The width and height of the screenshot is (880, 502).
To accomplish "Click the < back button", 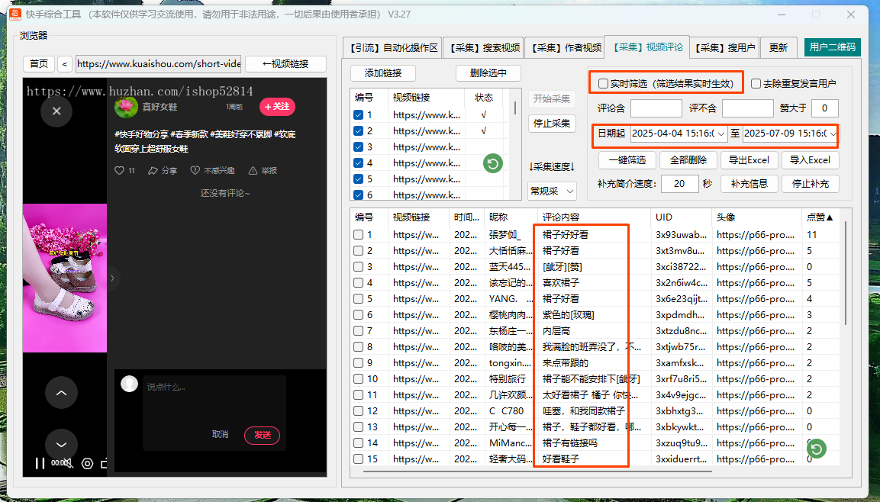I will click(x=65, y=64).
